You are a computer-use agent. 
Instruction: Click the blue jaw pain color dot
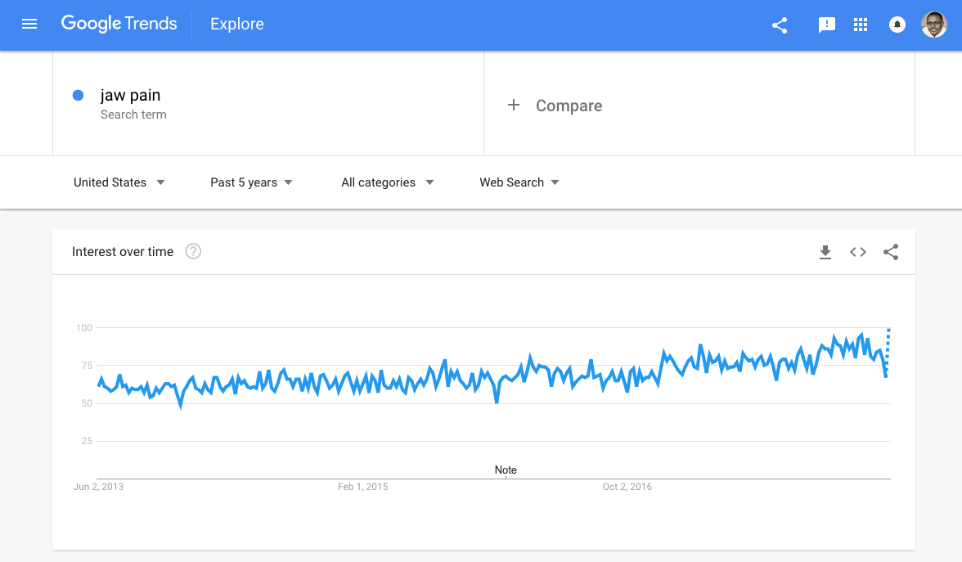click(79, 96)
